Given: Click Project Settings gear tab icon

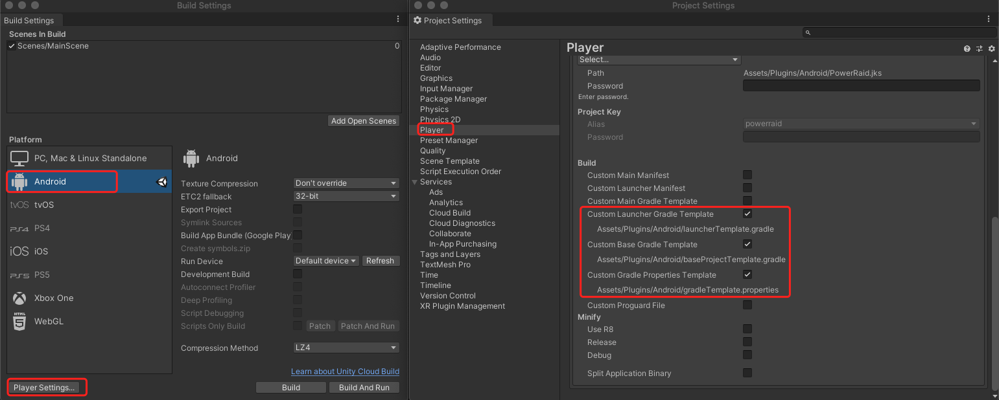Looking at the screenshot, I should [417, 21].
